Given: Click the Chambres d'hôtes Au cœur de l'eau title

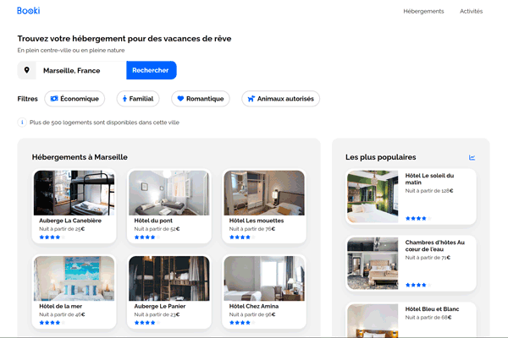Looking at the screenshot, I should point(435,246).
